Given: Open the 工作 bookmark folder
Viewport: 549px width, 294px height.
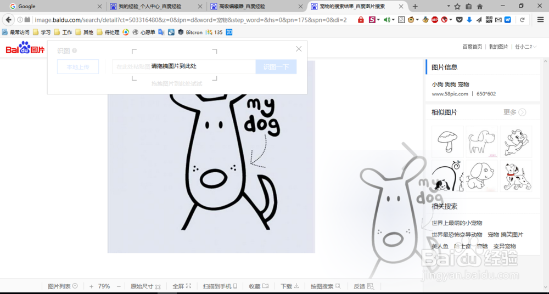Looking at the screenshot, I should [63, 32].
